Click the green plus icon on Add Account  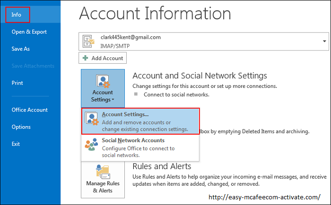85,58
